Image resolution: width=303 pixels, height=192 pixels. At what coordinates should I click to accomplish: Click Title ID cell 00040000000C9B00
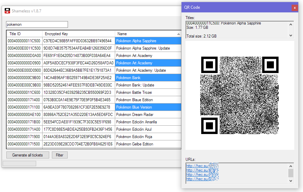(x=24, y=77)
